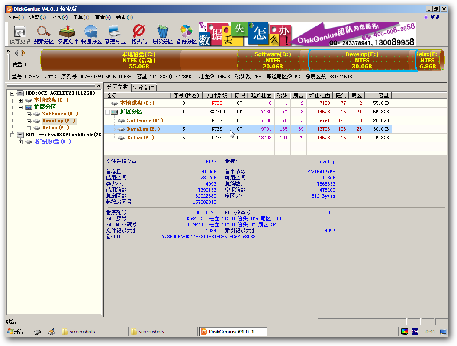Select Software (D:) tree item
The width and height of the screenshot is (457, 346).
click(60, 114)
